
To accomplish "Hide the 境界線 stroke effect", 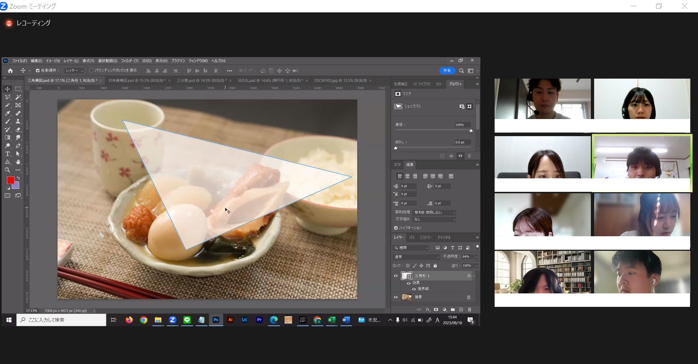I will tap(414, 289).
